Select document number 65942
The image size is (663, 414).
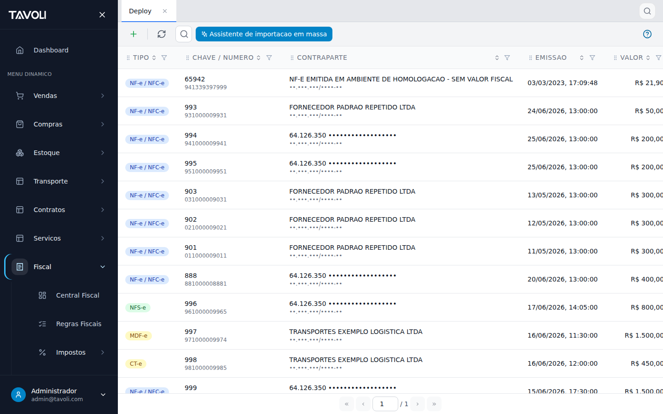[x=195, y=79]
